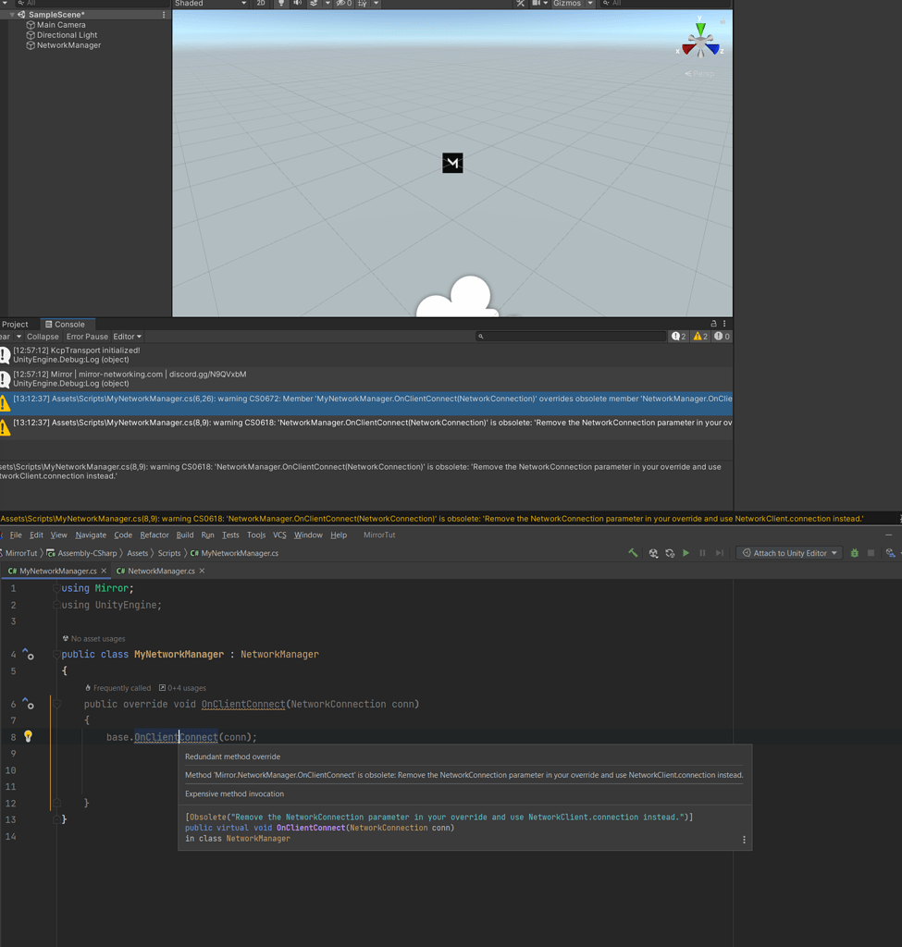Click the Editor dropdown in Console toolbar
This screenshot has height=947, width=902.
coord(126,337)
